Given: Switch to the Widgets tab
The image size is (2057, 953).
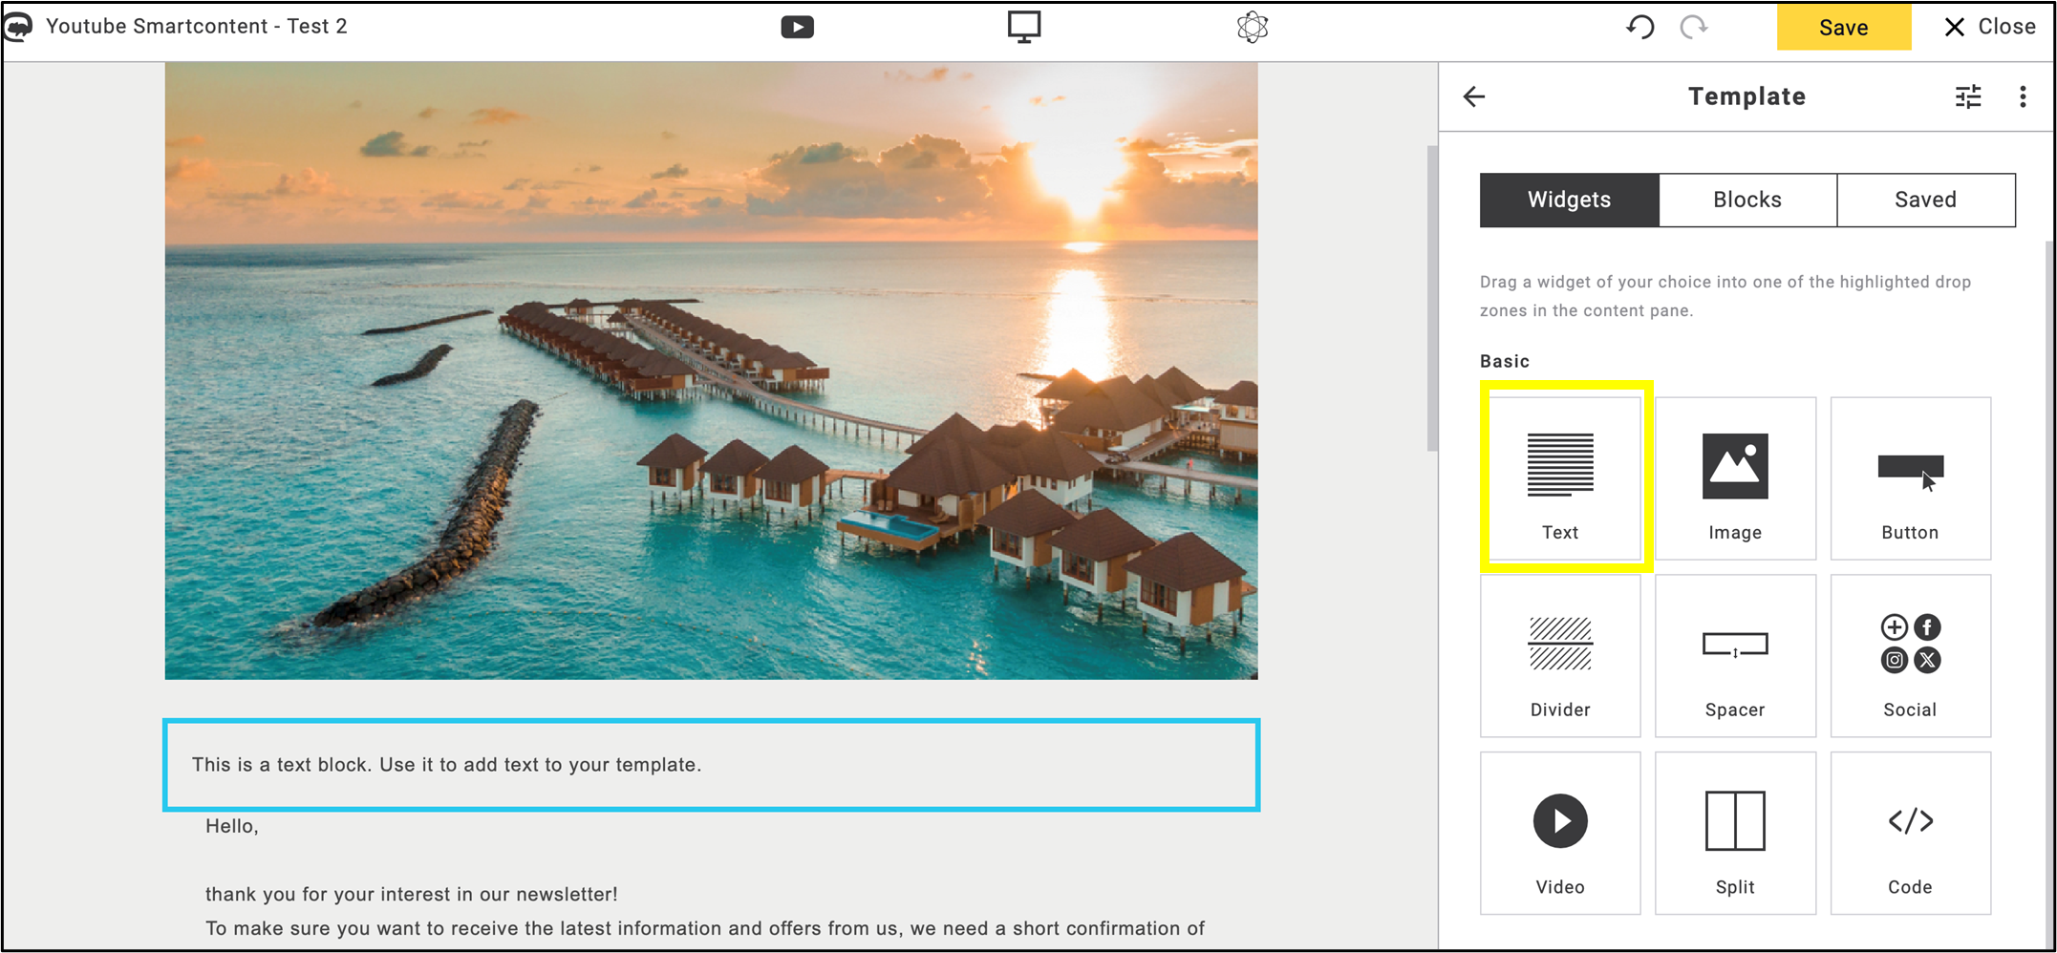Looking at the screenshot, I should coord(1569,200).
